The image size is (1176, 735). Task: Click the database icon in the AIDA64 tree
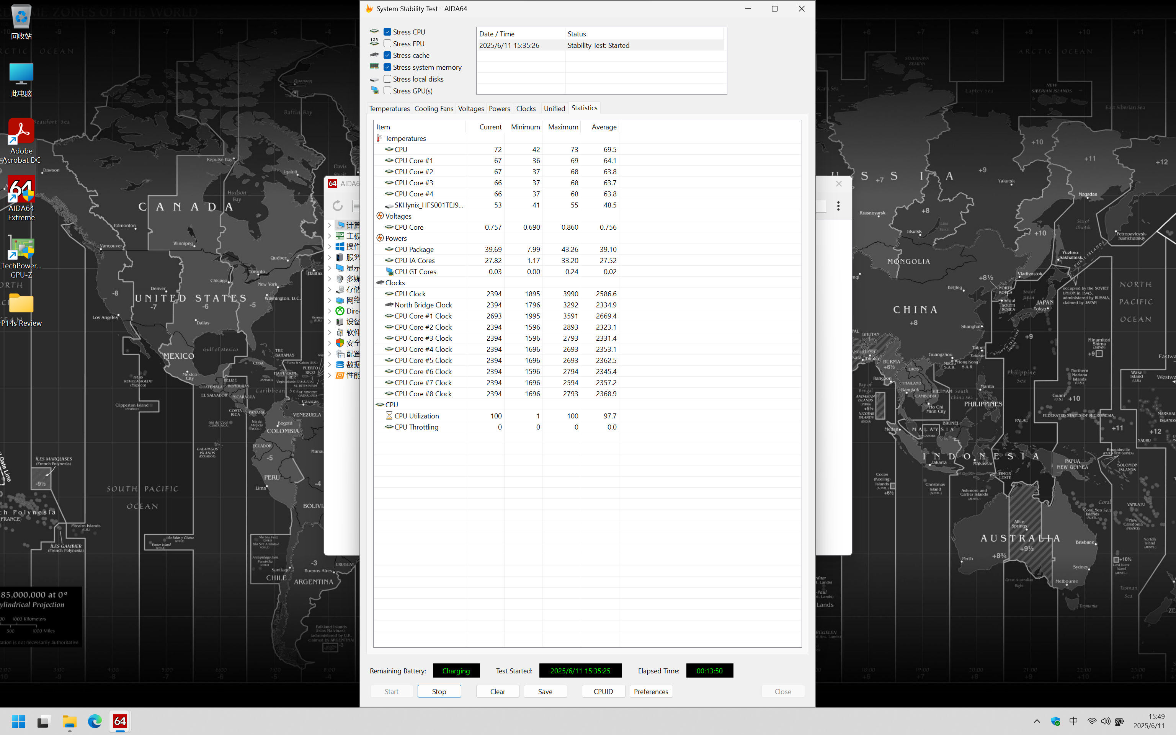click(340, 364)
